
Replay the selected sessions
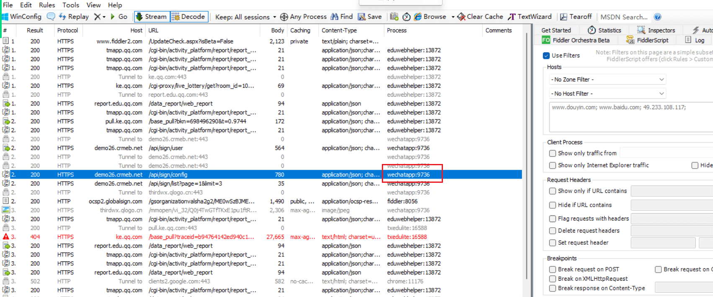[74, 17]
